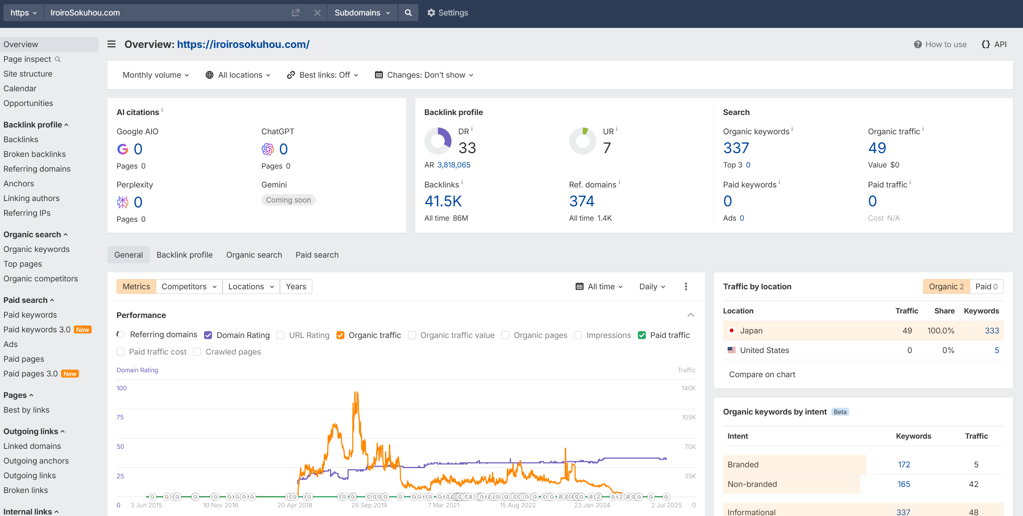
Task: Collapse the Performance section chevron
Action: (x=691, y=315)
